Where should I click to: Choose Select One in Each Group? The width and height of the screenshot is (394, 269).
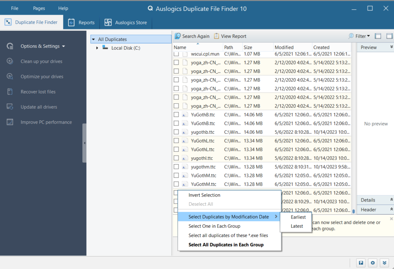[x=214, y=226]
